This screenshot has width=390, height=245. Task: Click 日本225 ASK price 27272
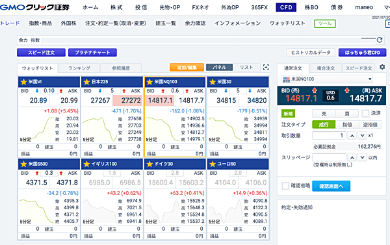127,100
